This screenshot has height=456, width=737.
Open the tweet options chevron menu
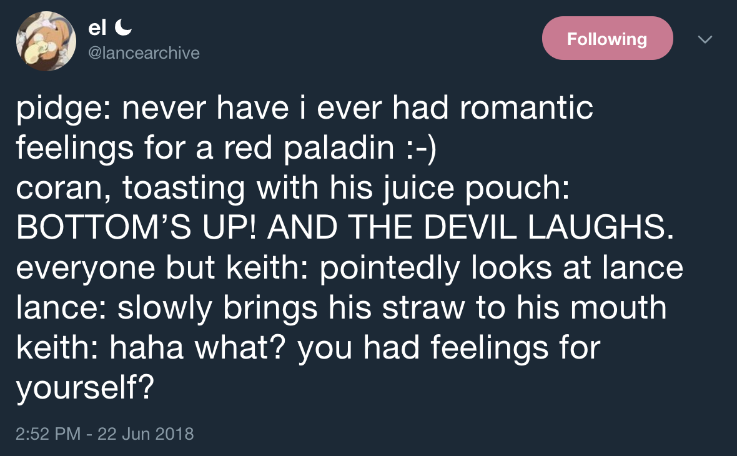pos(705,39)
